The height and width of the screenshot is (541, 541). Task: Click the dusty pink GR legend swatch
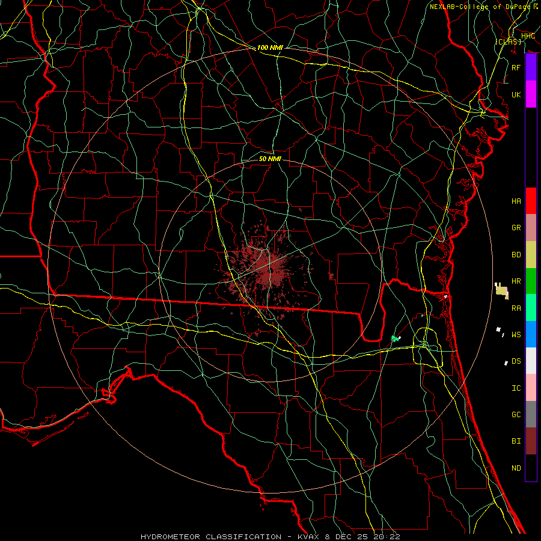click(531, 227)
